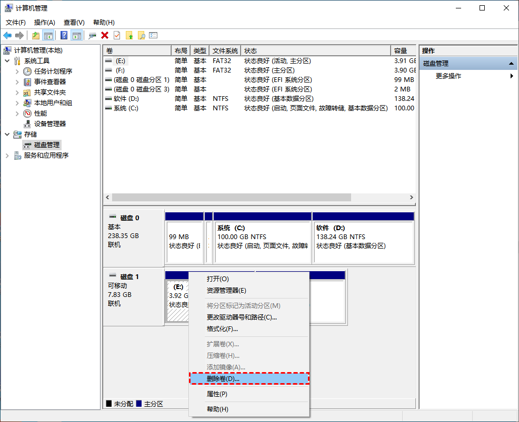Click the red X delete toolbar icon
This screenshot has width=519, height=422.
[x=105, y=35]
